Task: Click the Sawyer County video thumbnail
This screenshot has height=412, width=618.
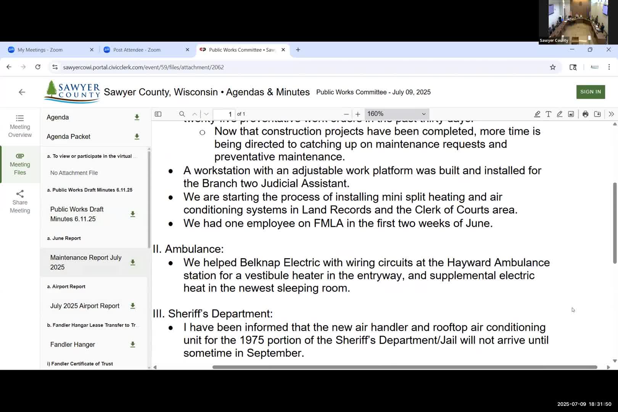Action: [578, 22]
